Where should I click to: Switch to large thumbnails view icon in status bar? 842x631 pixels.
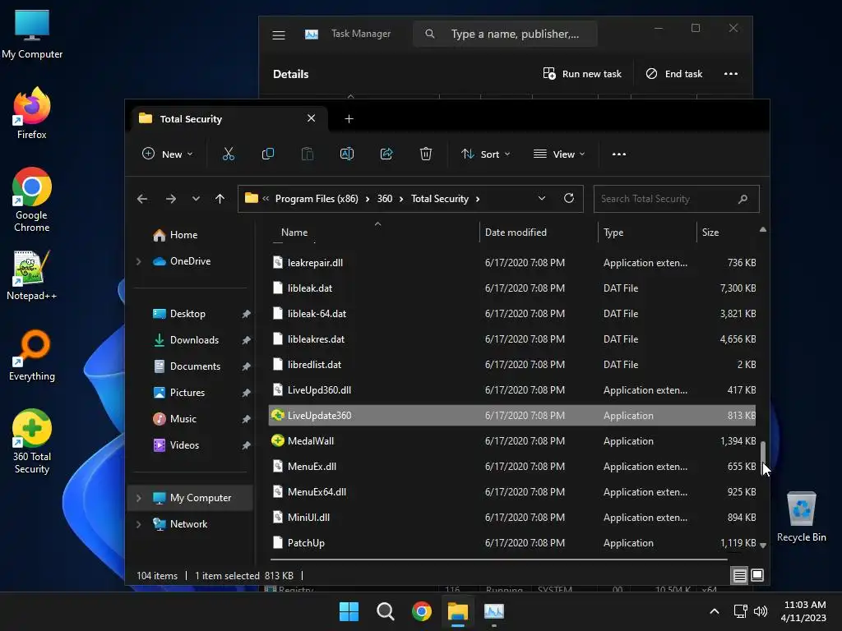[x=757, y=575]
